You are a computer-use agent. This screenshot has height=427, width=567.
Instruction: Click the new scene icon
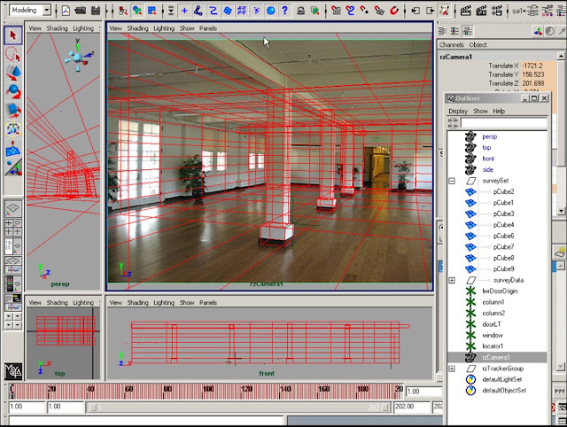coord(66,11)
